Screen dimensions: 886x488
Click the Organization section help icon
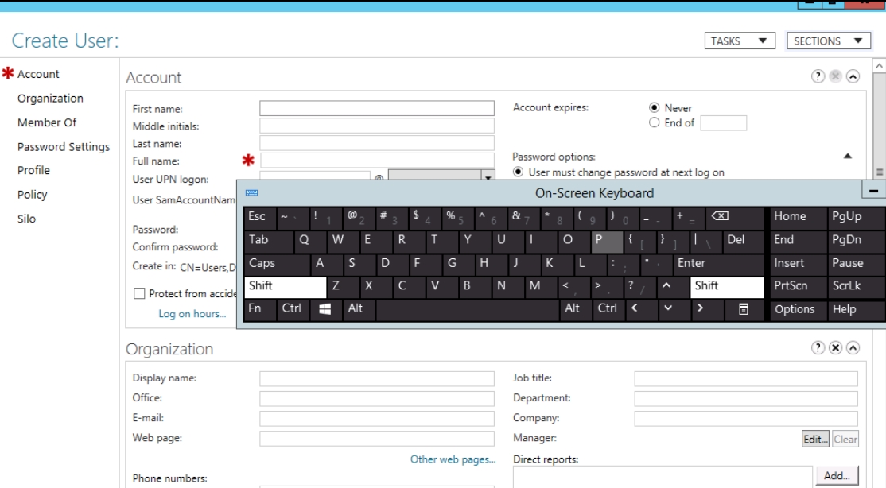(x=817, y=349)
